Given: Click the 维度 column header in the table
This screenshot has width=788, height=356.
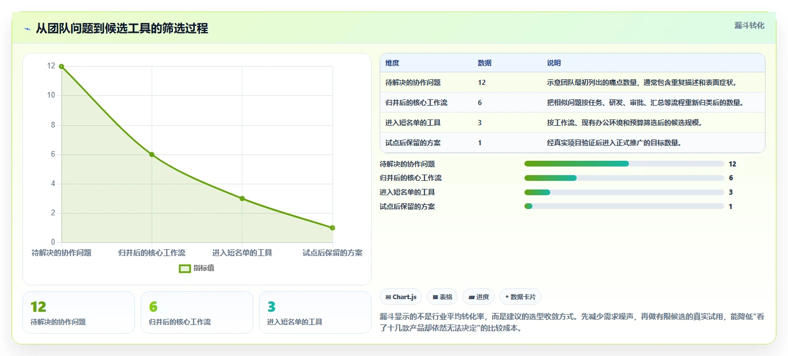Looking at the screenshot, I should pyautogui.click(x=392, y=63).
